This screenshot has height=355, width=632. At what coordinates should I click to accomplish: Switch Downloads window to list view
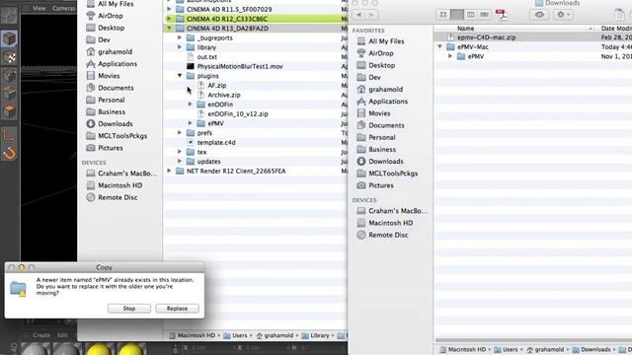tap(456, 15)
